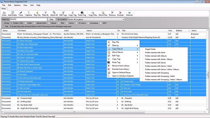Open the Find in All Locations dropdown
The height and width of the screenshot is (118, 210).
(x=96, y=19)
